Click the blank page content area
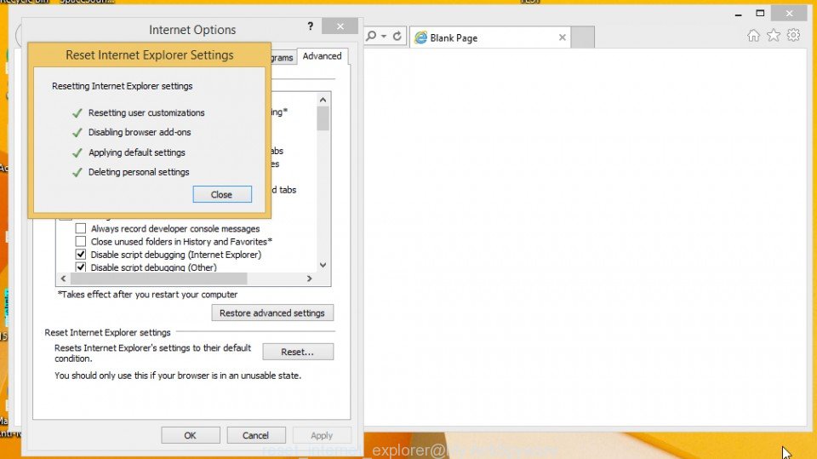The image size is (817, 459). (584, 238)
